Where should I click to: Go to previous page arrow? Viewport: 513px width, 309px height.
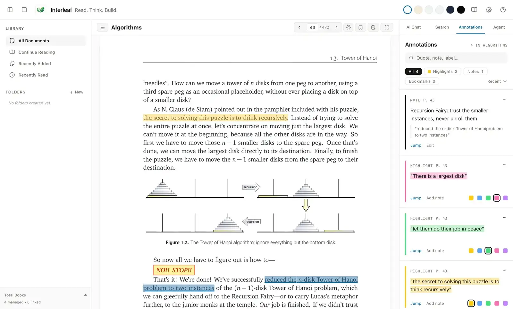[x=299, y=28]
